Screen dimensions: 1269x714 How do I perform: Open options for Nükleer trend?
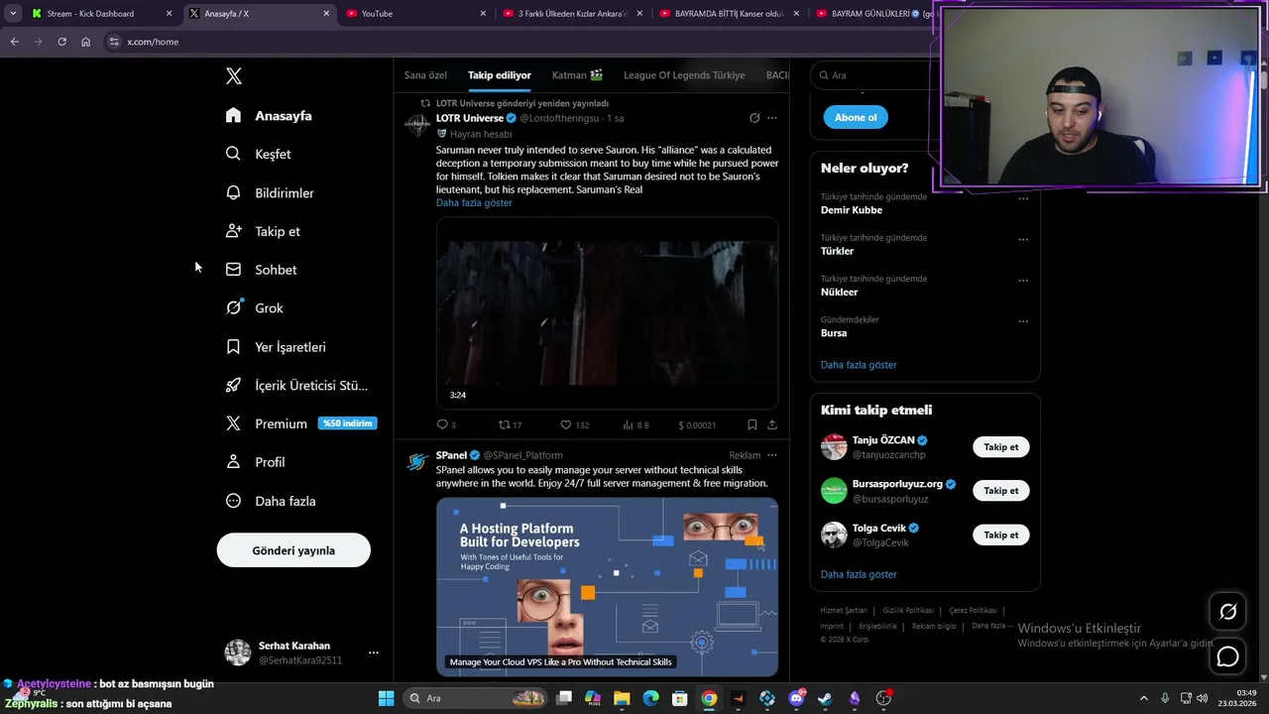(x=1023, y=281)
